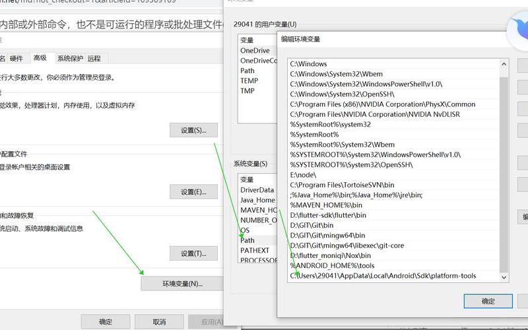Select Java_Home in system variables list
This screenshot has width=528, height=330.
pyautogui.click(x=257, y=200)
